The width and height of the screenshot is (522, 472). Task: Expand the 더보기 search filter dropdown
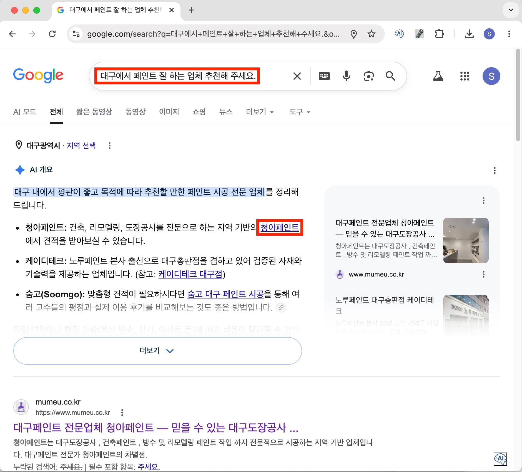tap(260, 112)
